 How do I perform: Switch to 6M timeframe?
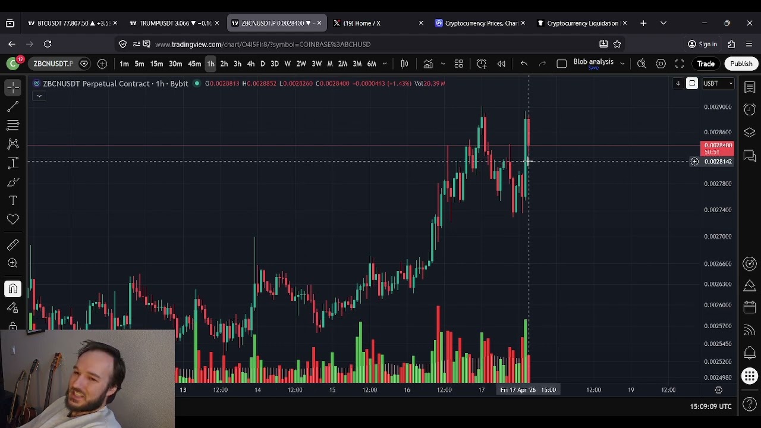[x=372, y=64]
